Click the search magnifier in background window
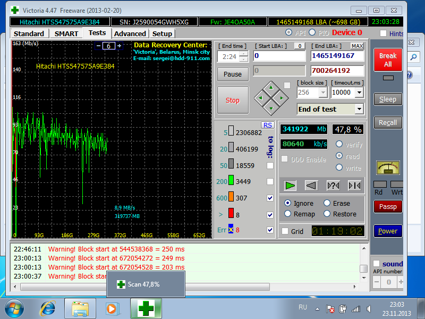The image size is (425, 319). click(x=414, y=57)
